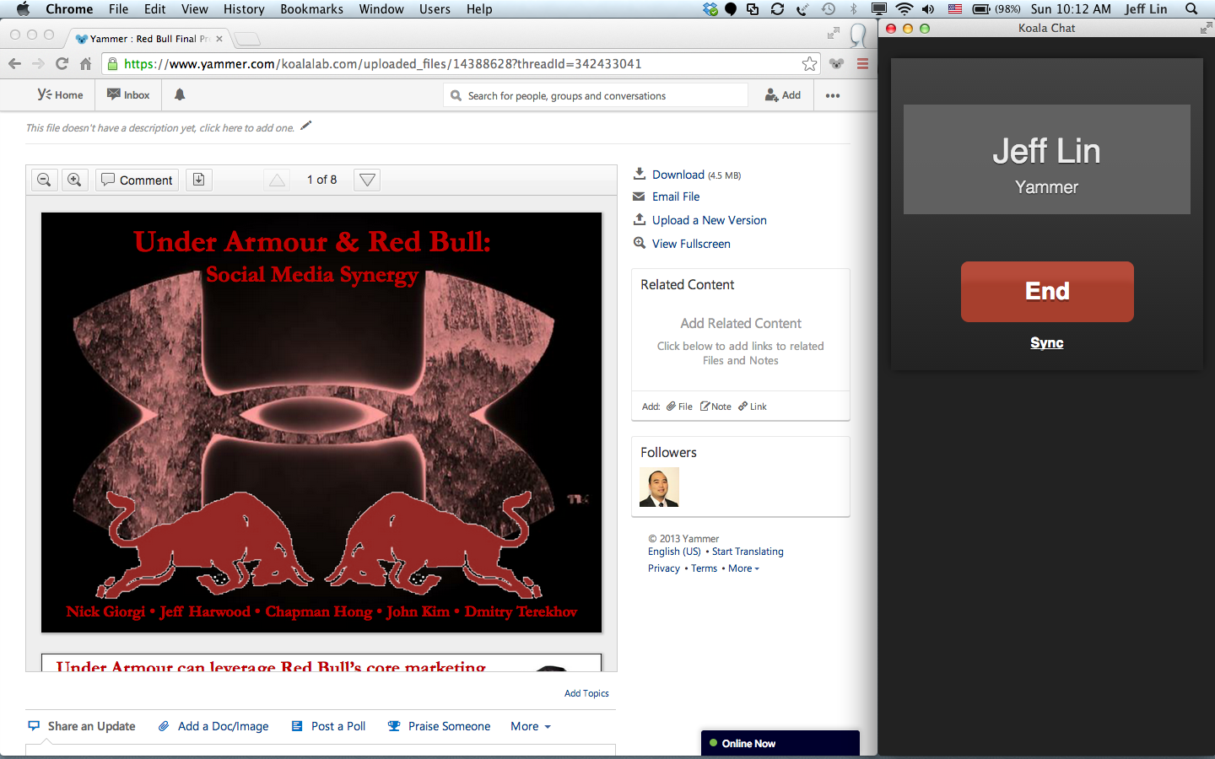
Task: Open more options ellipsis in Yammer
Action: point(833,95)
